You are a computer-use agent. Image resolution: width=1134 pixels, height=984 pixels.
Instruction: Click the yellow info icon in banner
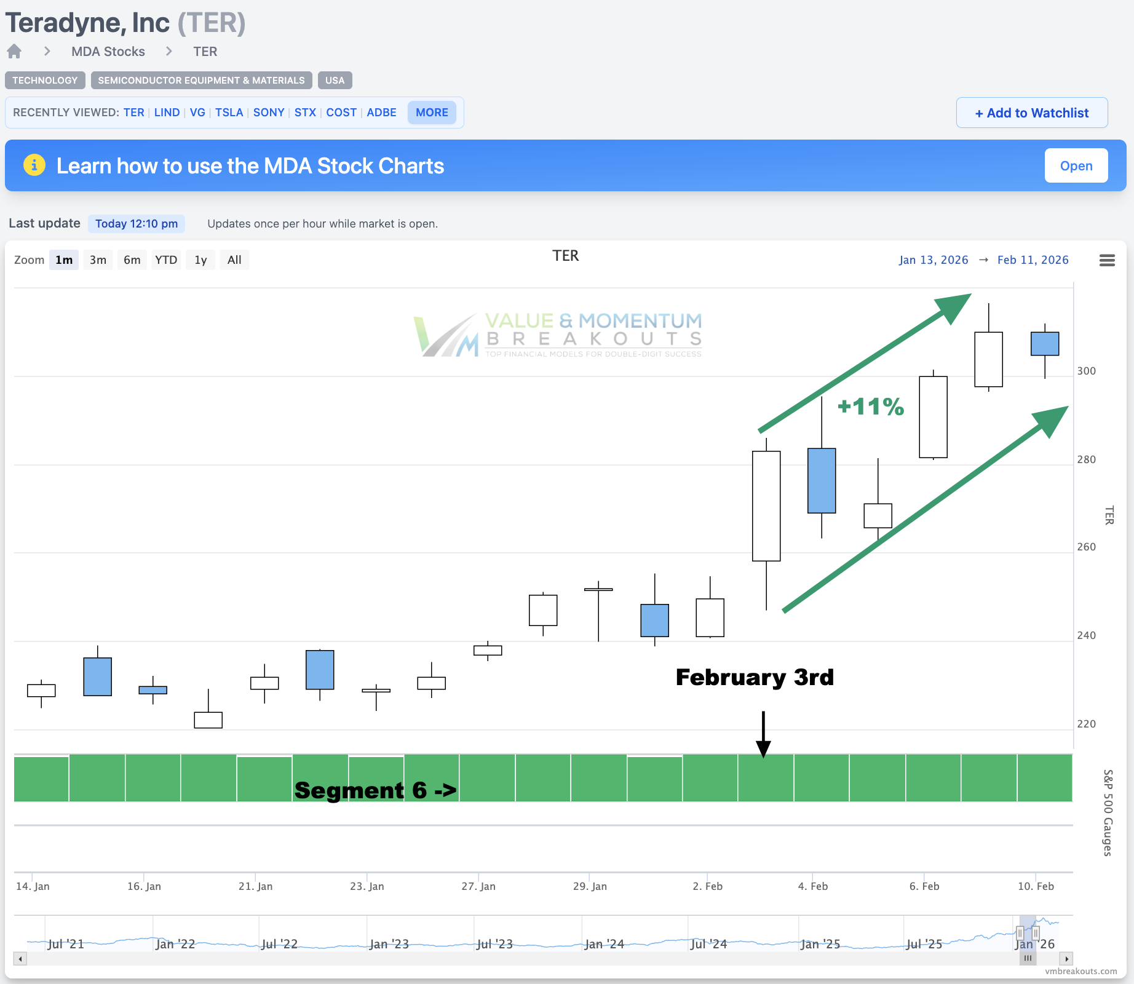34,165
